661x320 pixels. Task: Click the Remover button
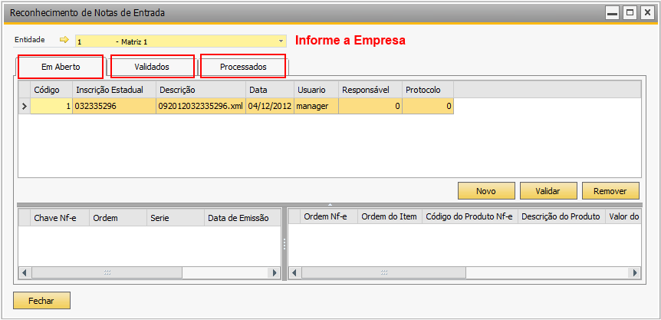click(610, 191)
